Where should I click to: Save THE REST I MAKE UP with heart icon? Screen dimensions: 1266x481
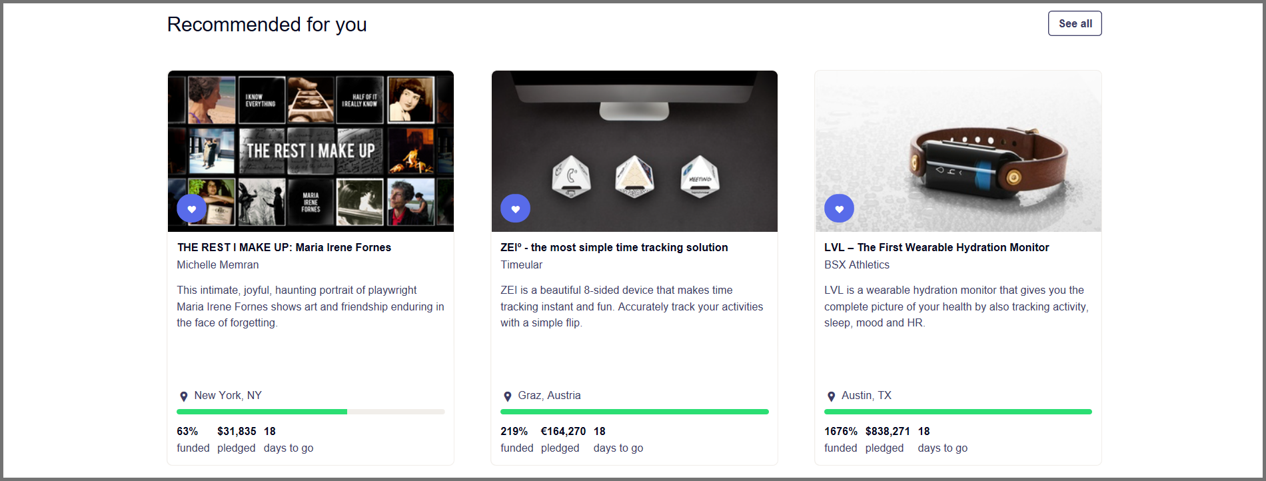191,209
